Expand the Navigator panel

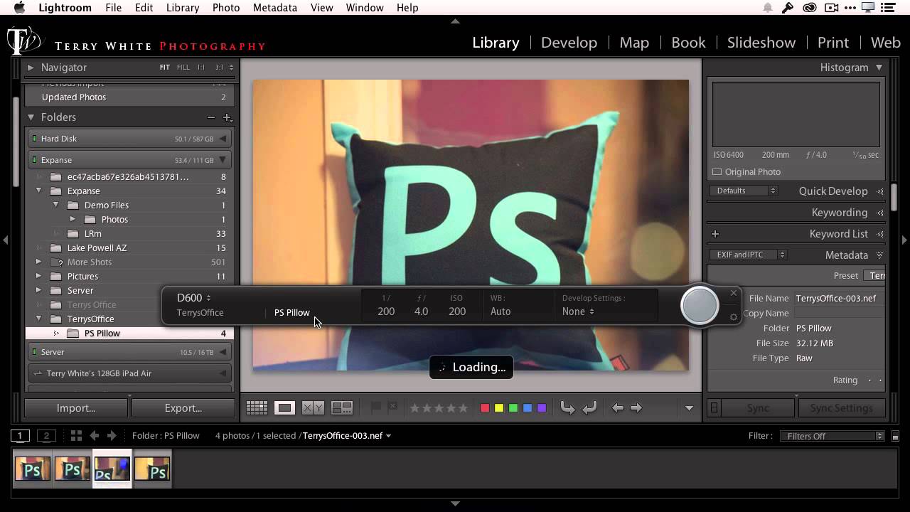[31, 68]
